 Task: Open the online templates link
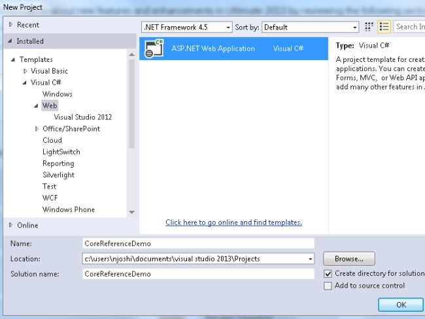pyautogui.click(x=233, y=222)
